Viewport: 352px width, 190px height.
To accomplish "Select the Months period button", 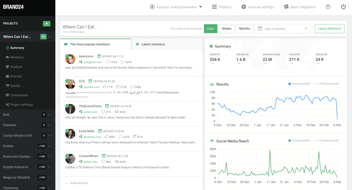I will point(244,29).
